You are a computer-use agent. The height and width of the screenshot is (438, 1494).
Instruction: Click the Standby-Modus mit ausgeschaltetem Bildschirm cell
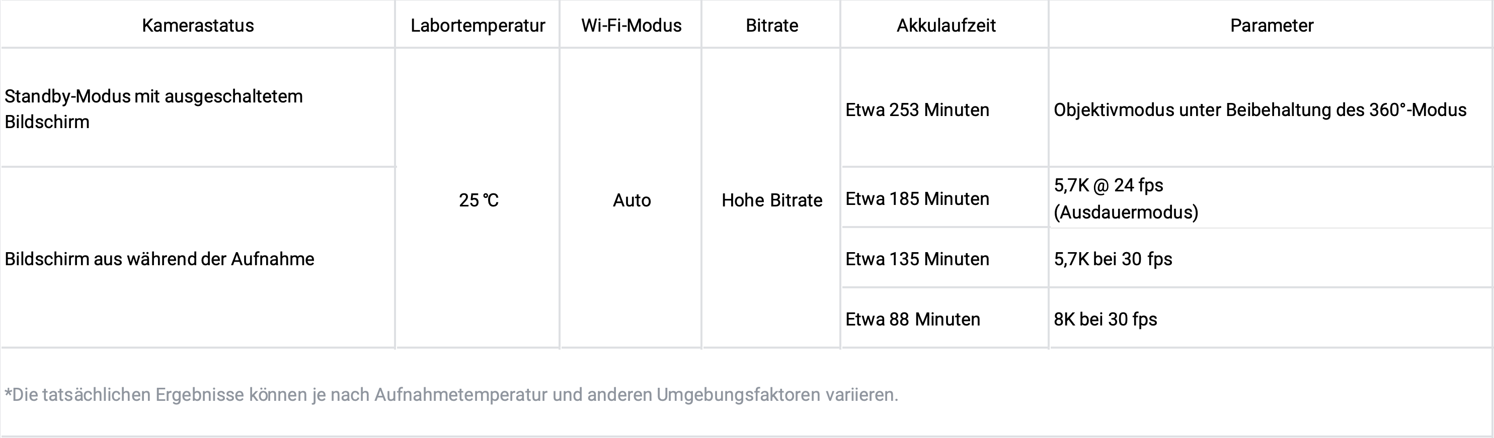click(x=198, y=108)
